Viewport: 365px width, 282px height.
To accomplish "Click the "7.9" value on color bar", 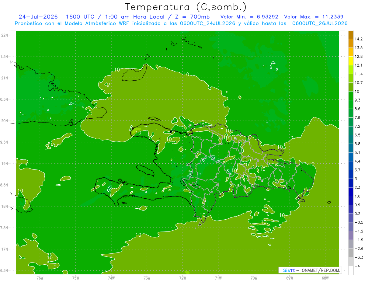I will (358, 117).
